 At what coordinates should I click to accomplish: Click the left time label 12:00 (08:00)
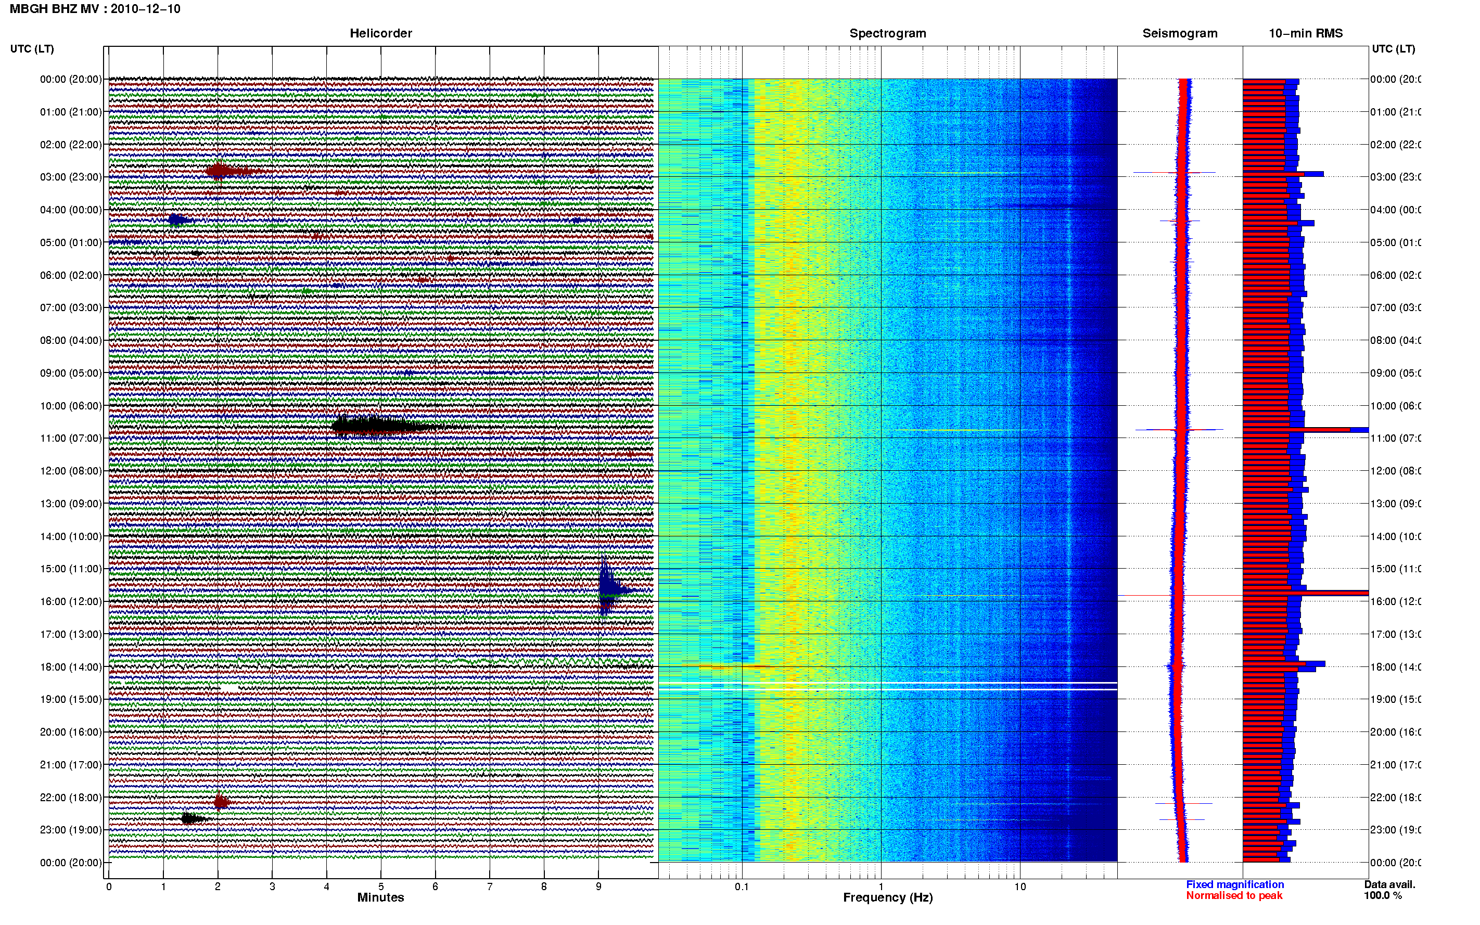[x=71, y=471]
